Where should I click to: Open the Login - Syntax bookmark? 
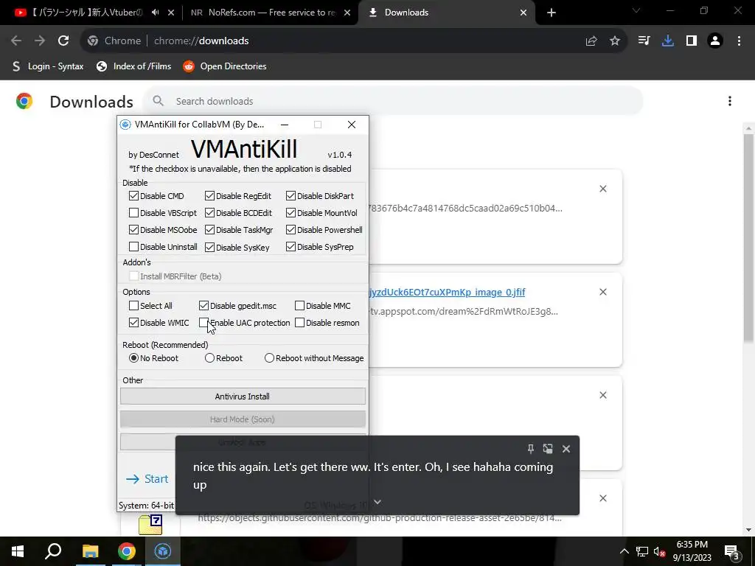48,66
